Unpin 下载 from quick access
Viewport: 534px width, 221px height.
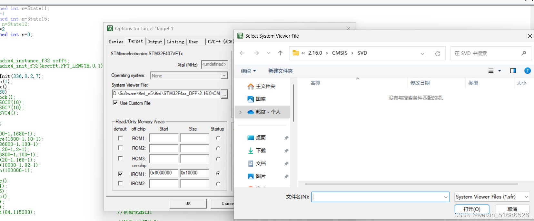tap(286, 151)
